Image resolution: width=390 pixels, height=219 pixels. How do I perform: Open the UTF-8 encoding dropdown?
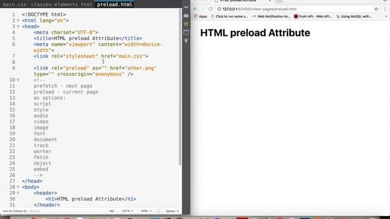[x=127, y=211]
